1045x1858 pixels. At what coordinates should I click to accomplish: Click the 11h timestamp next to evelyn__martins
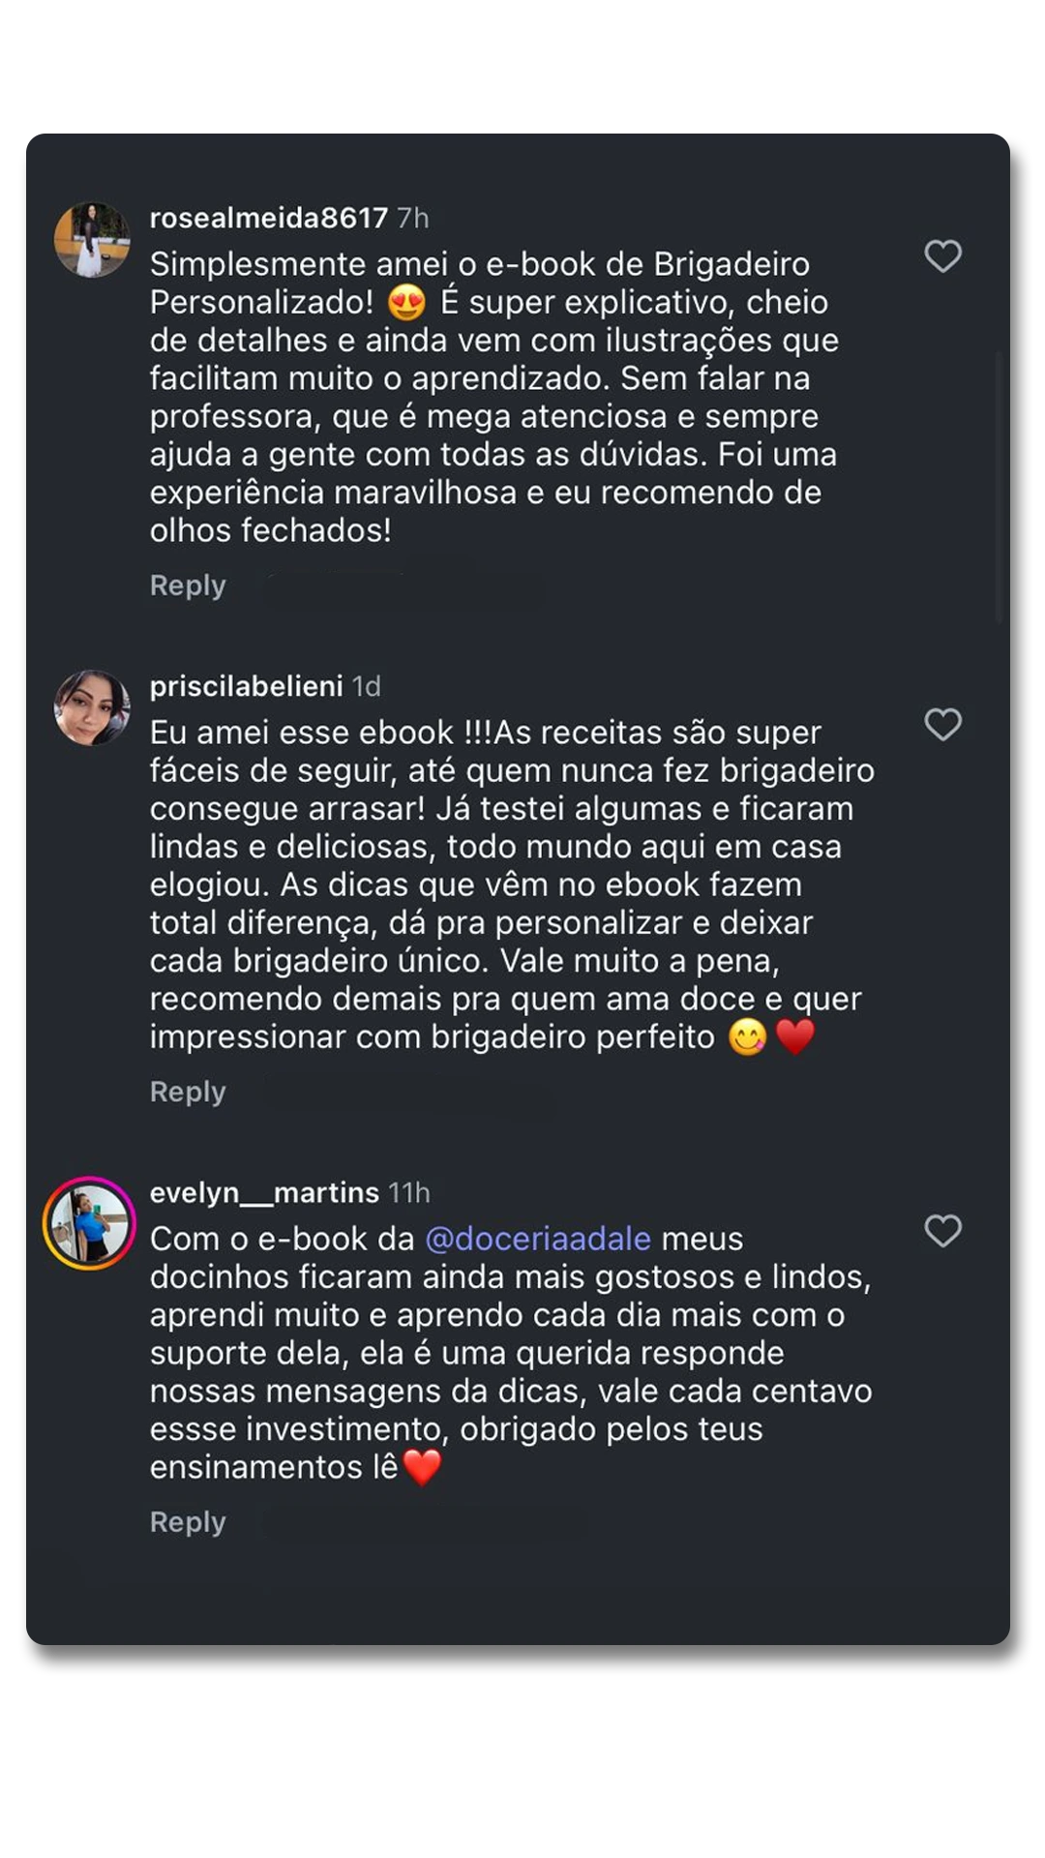point(409,1192)
